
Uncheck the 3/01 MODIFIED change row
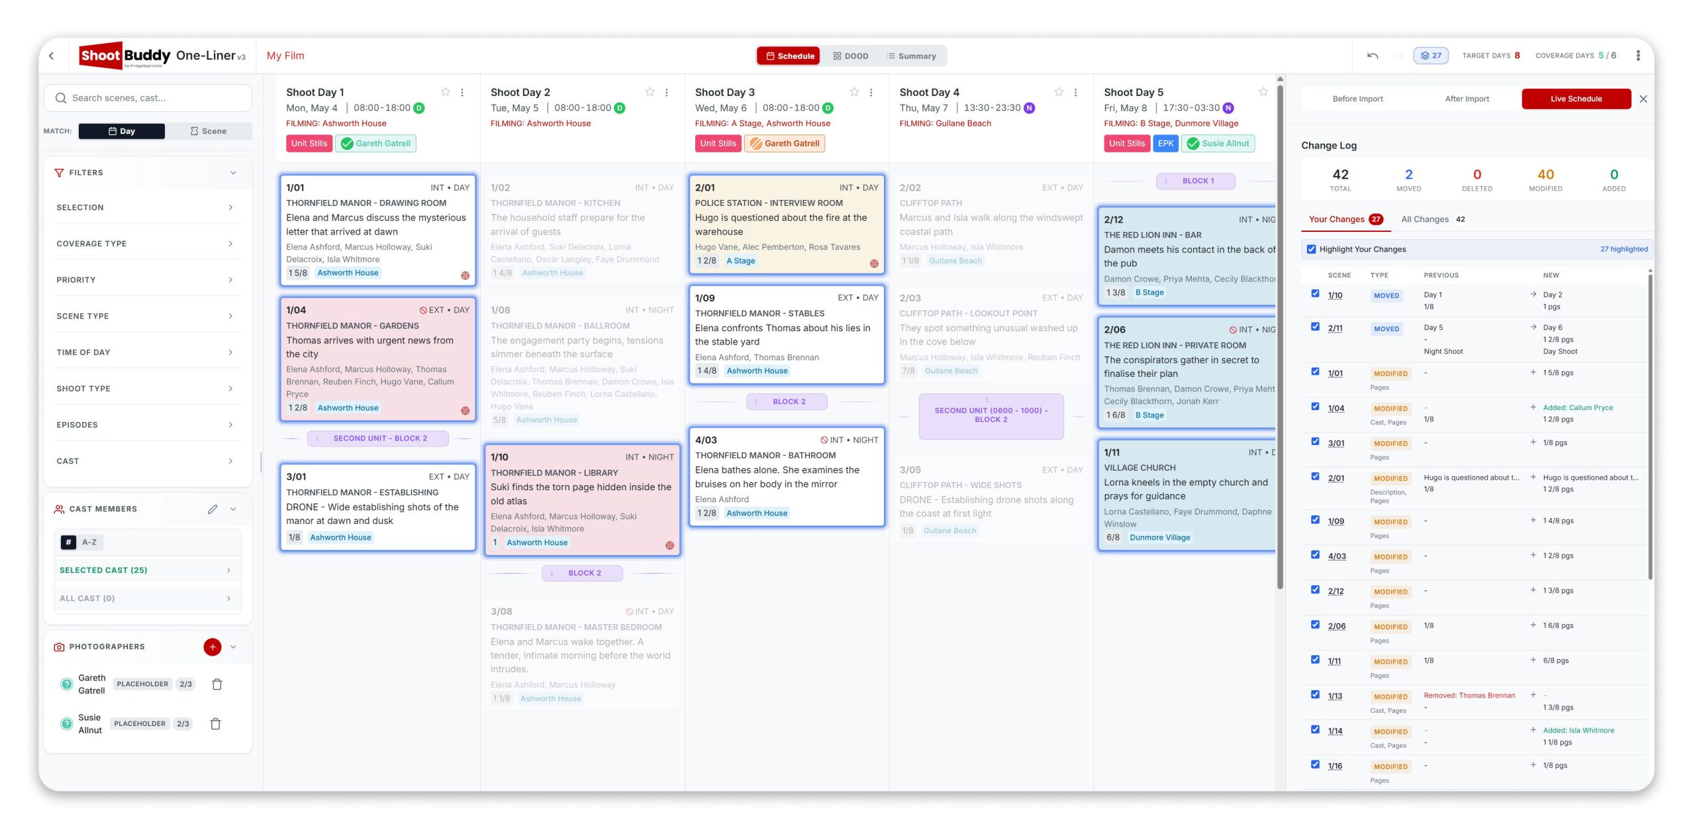[x=1315, y=442]
